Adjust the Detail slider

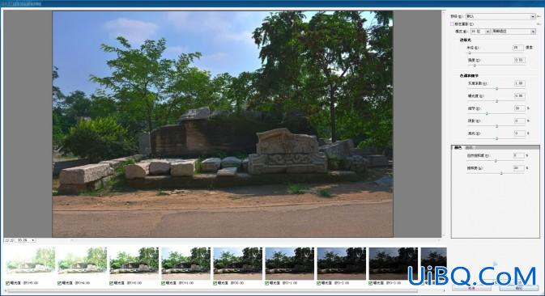(487, 113)
